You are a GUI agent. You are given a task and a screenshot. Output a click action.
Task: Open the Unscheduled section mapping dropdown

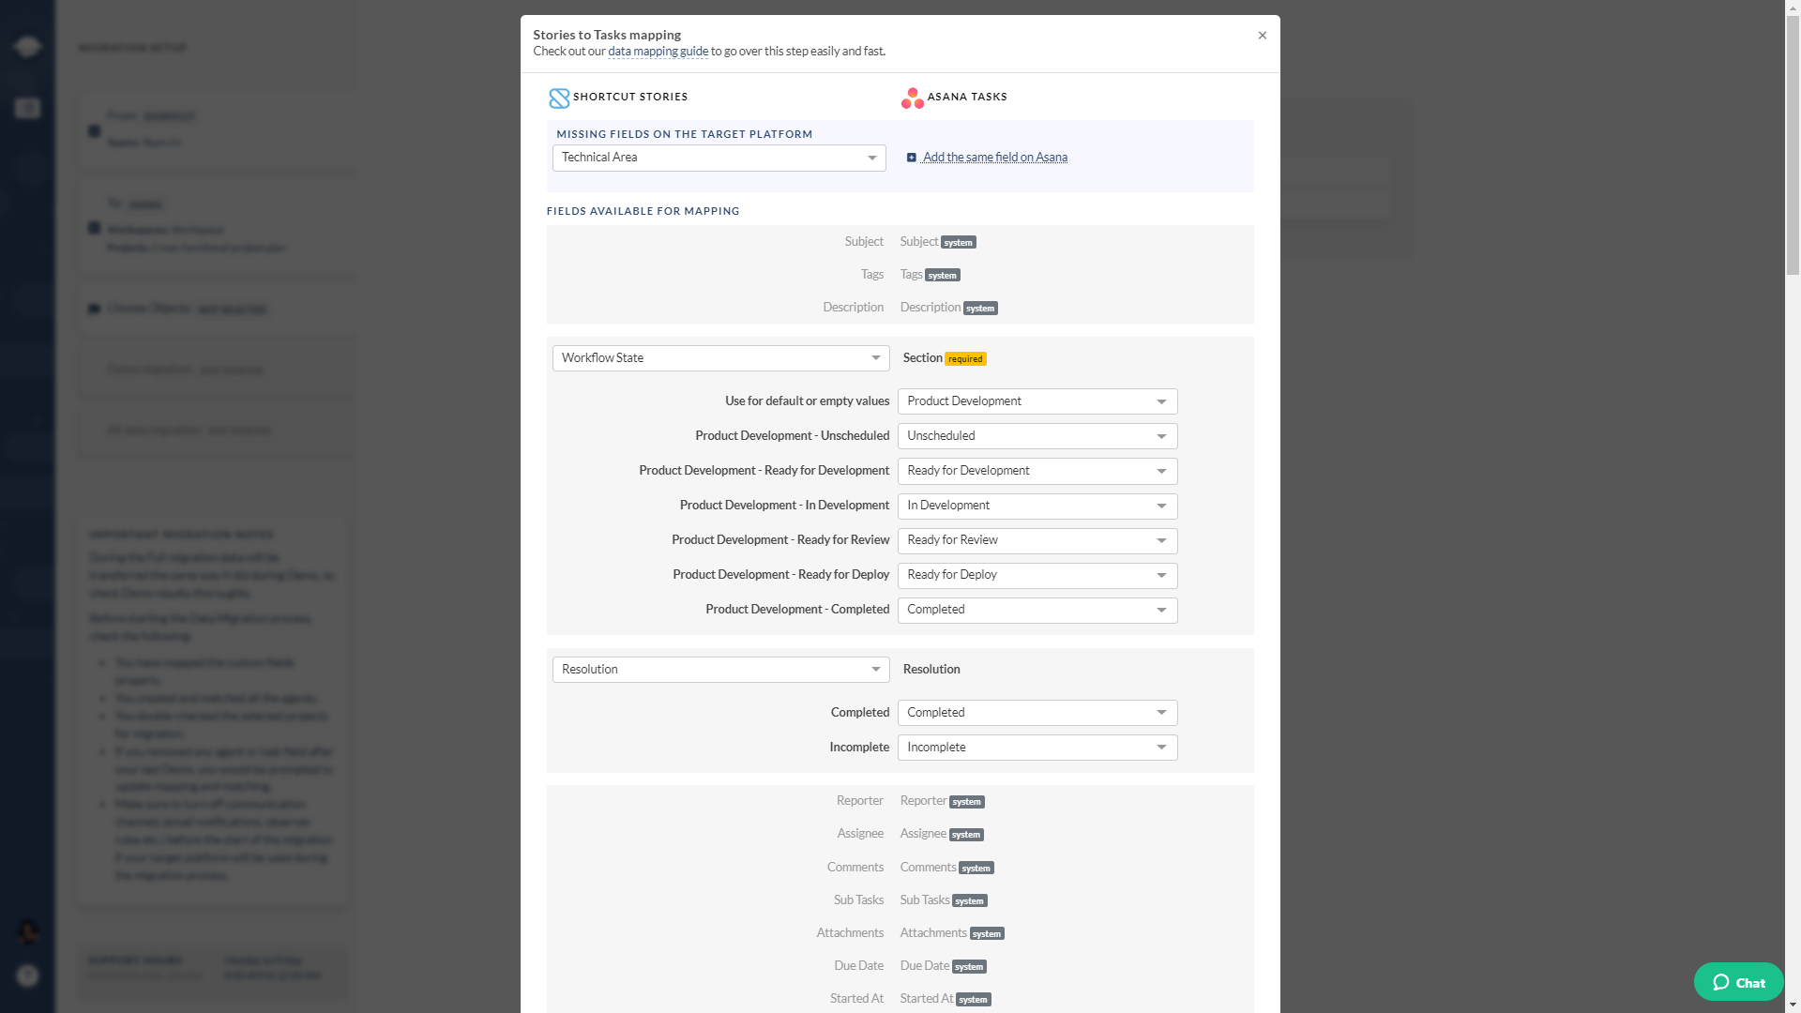click(x=1037, y=436)
